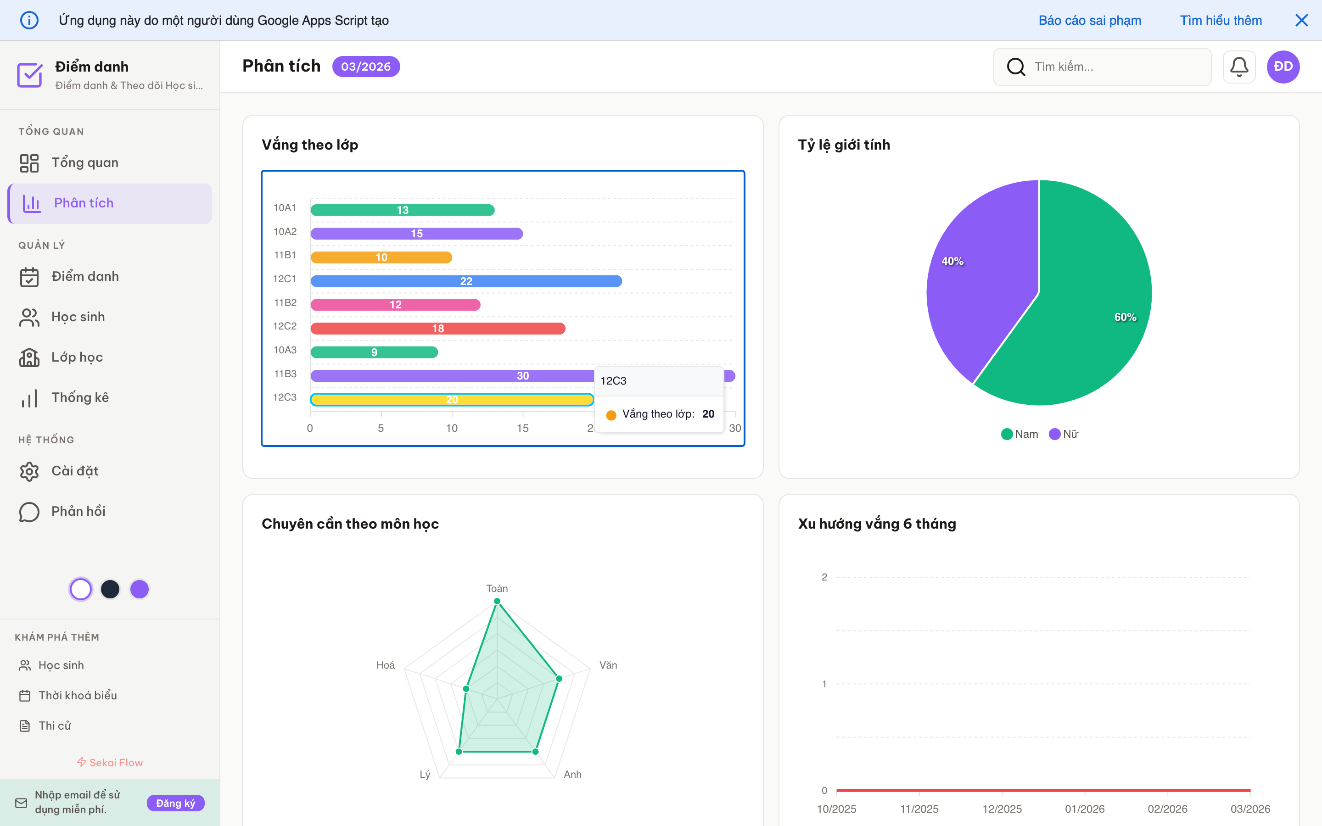Click the Điểm danh app logo icon

tap(29, 75)
